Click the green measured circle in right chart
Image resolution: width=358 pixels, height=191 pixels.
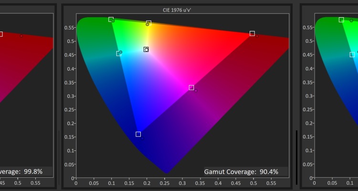point(351,21)
